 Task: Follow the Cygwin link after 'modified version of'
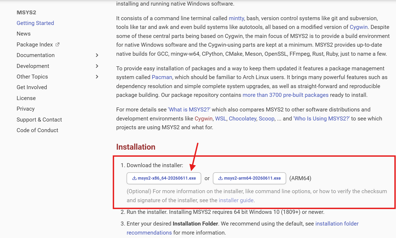click(x=359, y=27)
